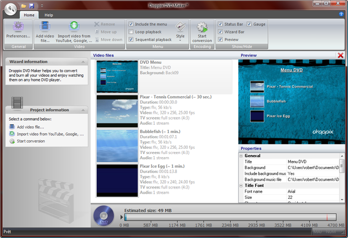Click Import video icon in Project information
The width and height of the screenshot is (348, 238).
12,134
